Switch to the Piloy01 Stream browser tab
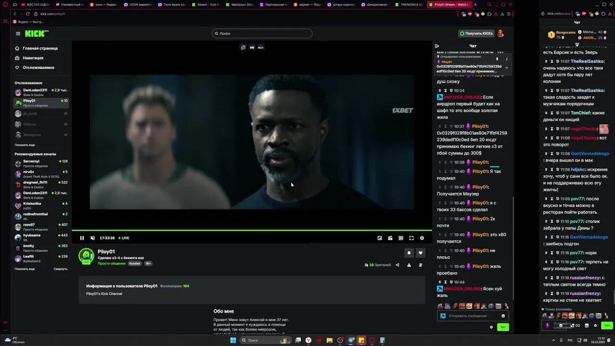Viewport: 615px width, 346px height. [450, 4]
